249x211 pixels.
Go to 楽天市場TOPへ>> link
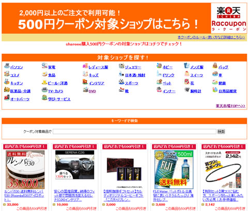click(230, 106)
